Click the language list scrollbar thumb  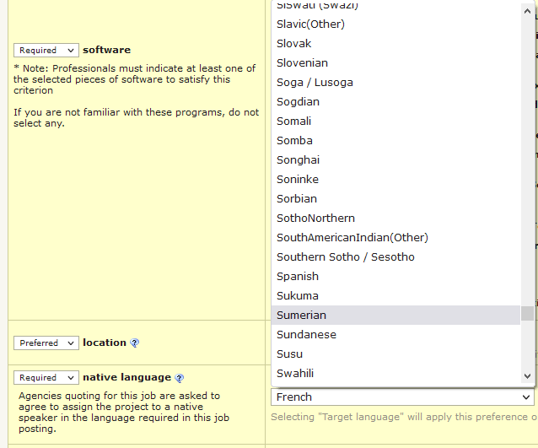pyautogui.click(x=527, y=313)
